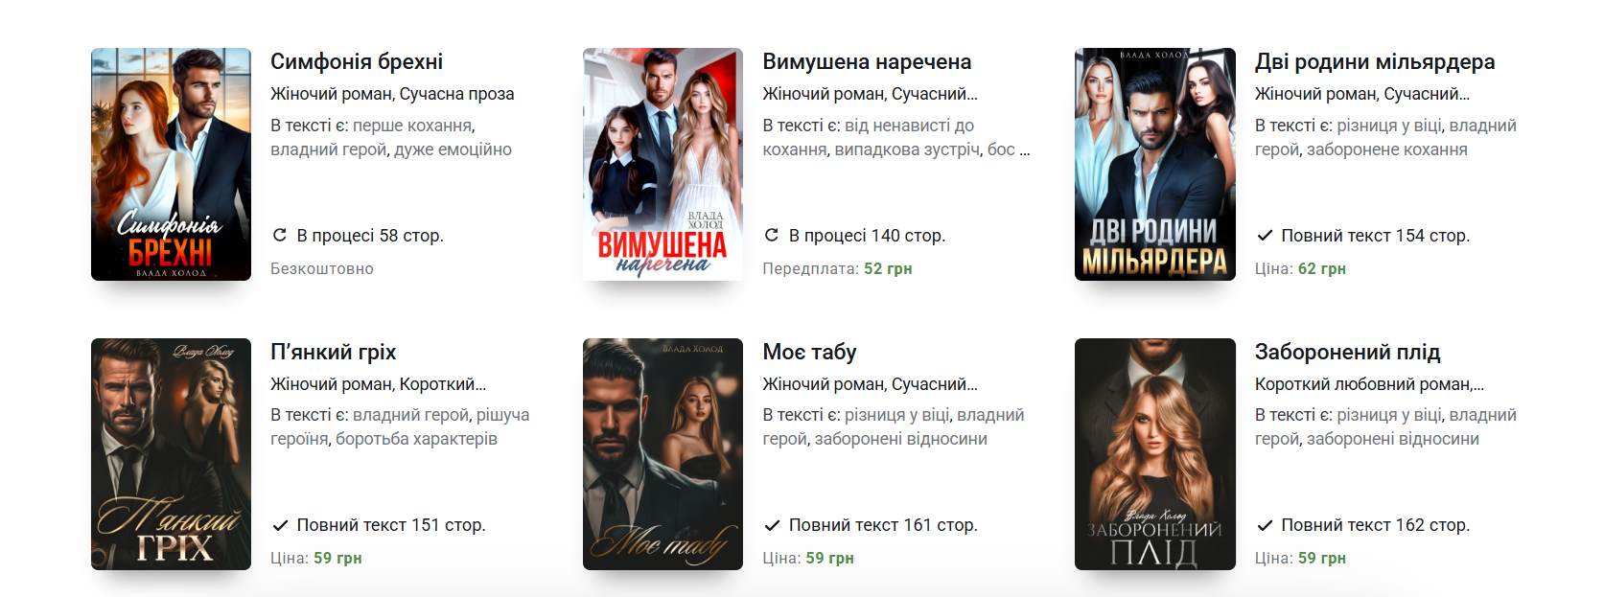Click the in-progress icon under Вимушена наречена

point(772,235)
